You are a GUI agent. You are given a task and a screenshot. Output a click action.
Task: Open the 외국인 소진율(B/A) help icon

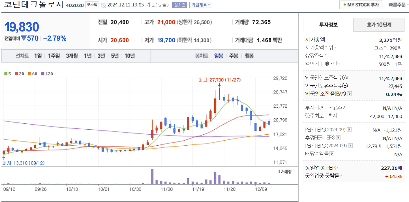tap(349, 94)
